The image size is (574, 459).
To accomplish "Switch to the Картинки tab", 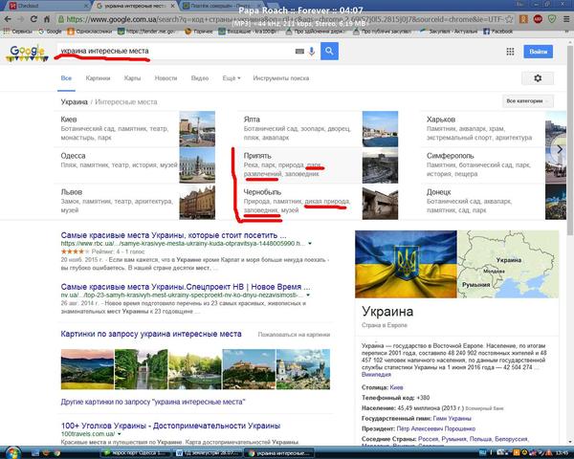I will pos(98,78).
